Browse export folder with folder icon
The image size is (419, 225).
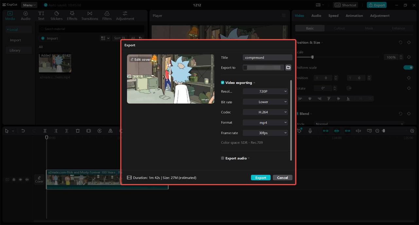click(288, 68)
